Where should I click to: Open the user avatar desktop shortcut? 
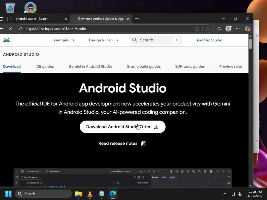(x=30, y=8)
